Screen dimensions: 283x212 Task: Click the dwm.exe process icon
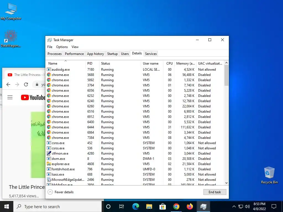pos(49,159)
